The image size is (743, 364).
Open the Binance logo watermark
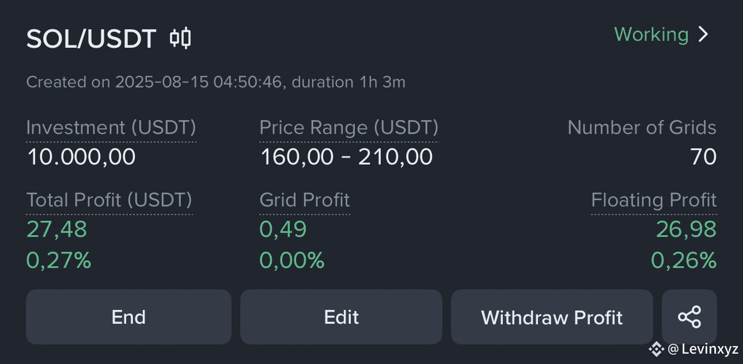click(656, 349)
